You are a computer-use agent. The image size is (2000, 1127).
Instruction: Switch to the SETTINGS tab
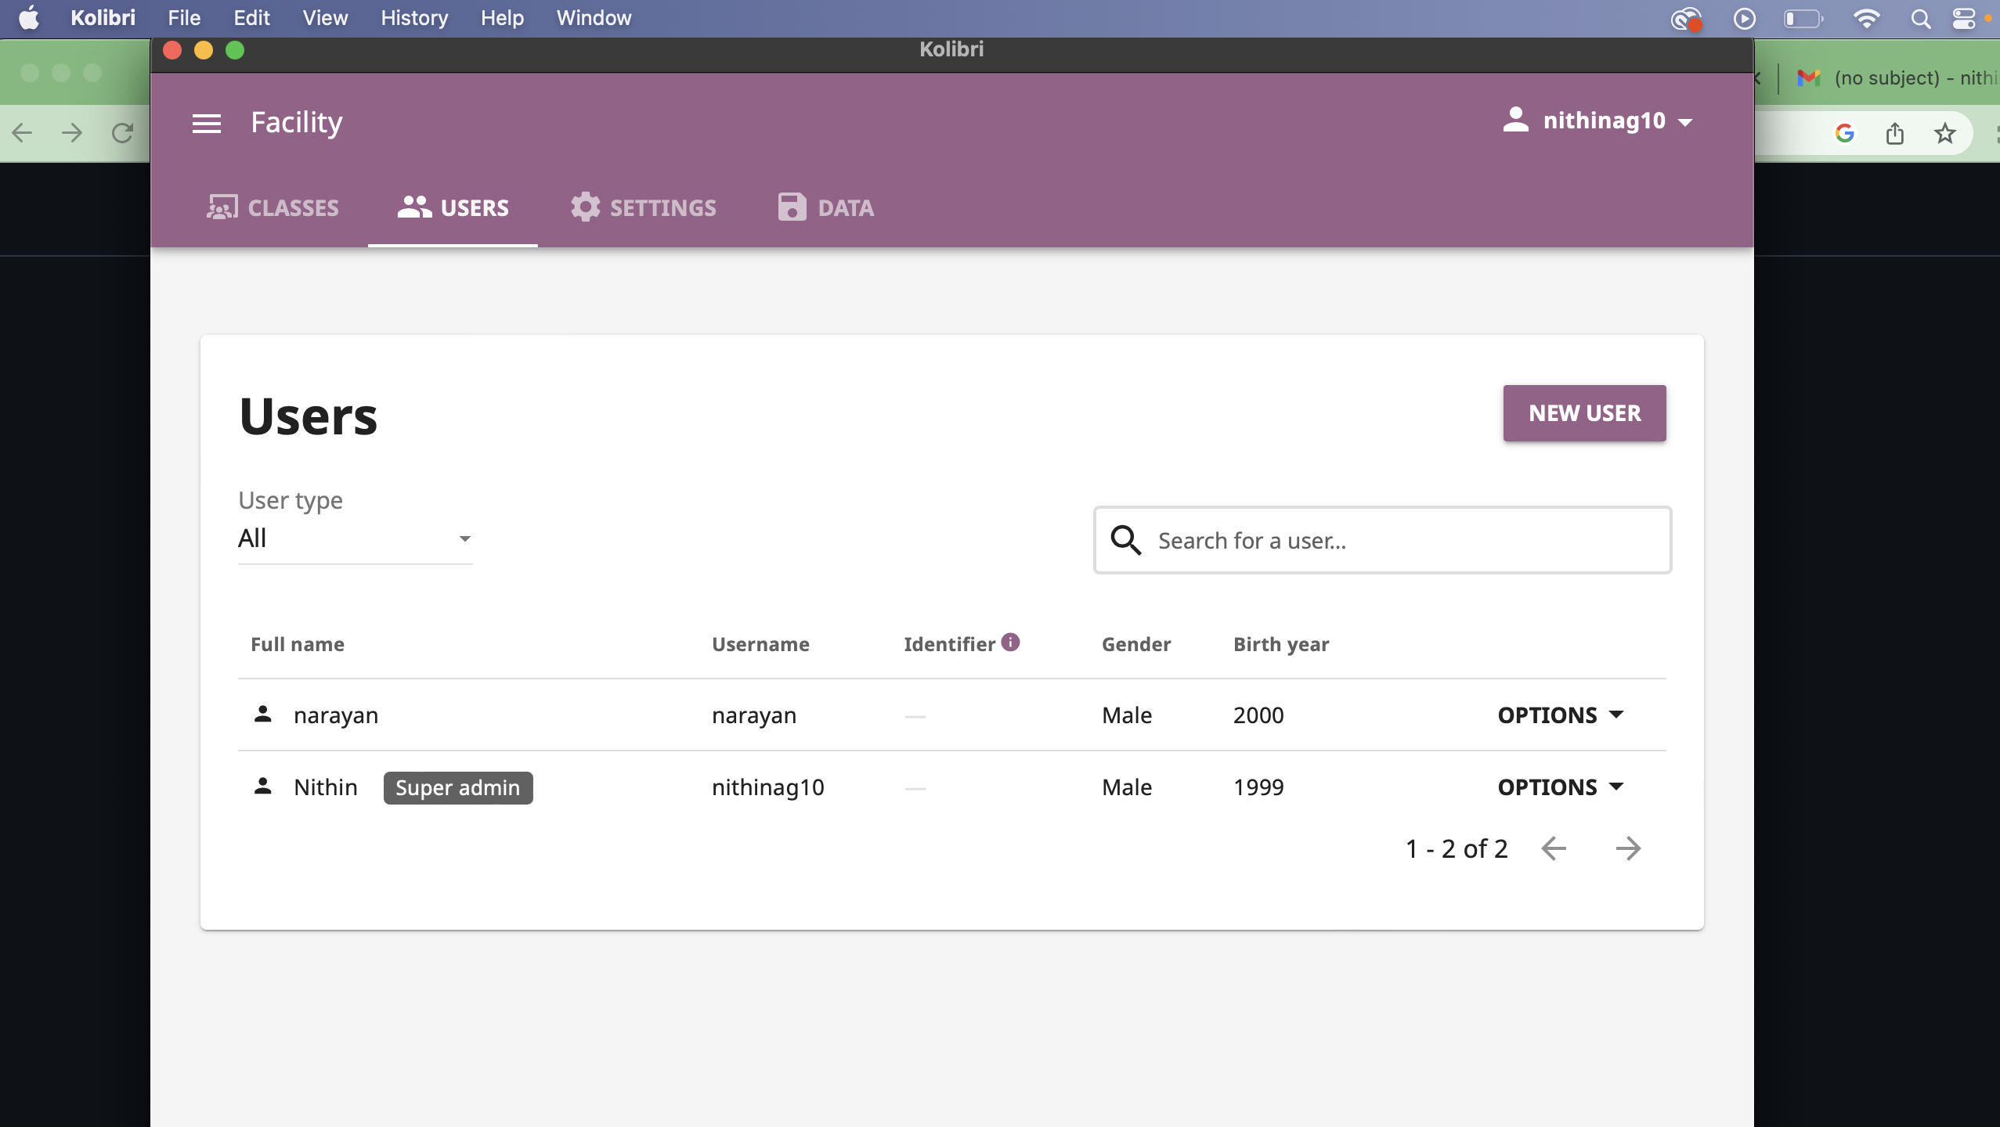(x=642, y=207)
